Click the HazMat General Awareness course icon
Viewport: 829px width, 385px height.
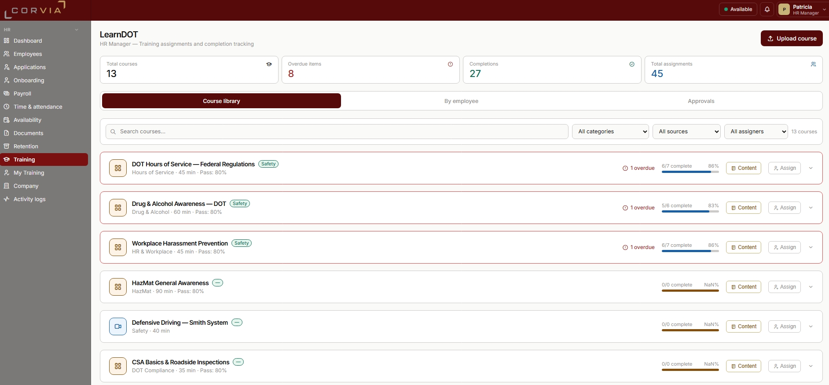(118, 287)
